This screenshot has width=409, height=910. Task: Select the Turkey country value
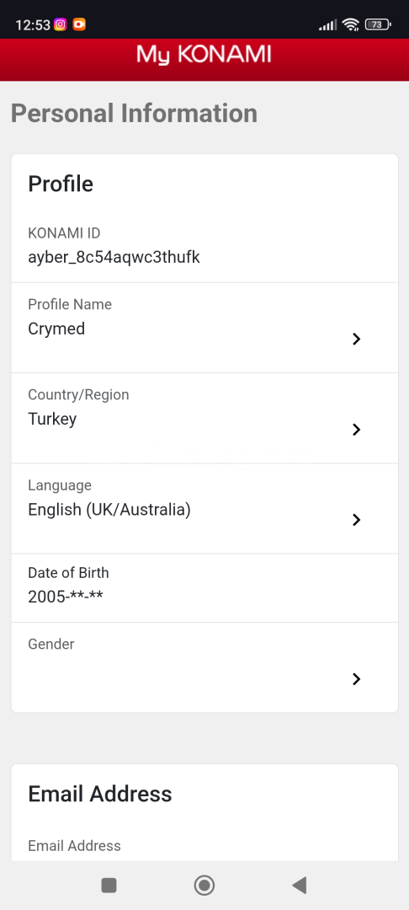(52, 419)
